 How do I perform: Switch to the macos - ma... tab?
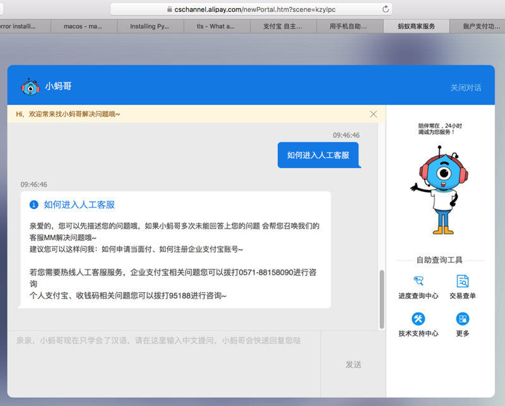tap(83, 26)
